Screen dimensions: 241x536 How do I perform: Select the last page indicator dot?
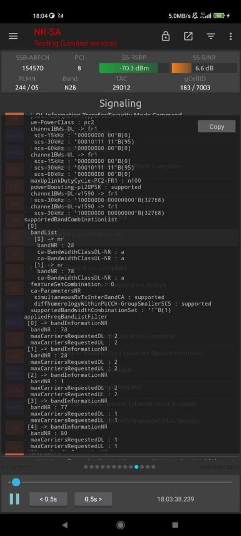point(153,467)
